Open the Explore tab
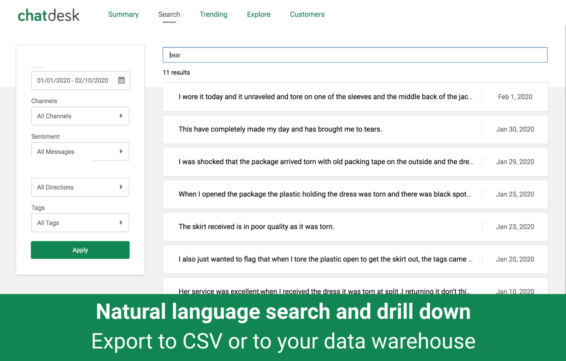566x361 pixels. 258,14
